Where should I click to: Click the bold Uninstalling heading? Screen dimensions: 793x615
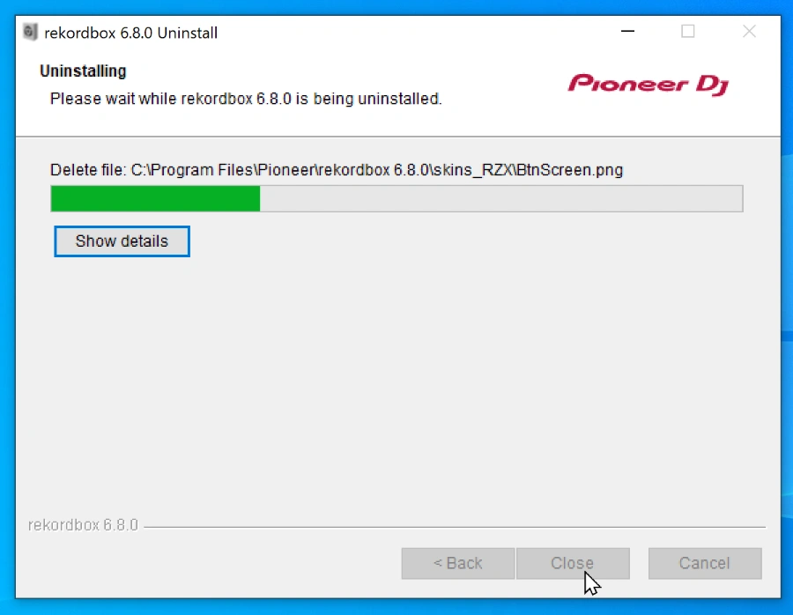[83, 71]
